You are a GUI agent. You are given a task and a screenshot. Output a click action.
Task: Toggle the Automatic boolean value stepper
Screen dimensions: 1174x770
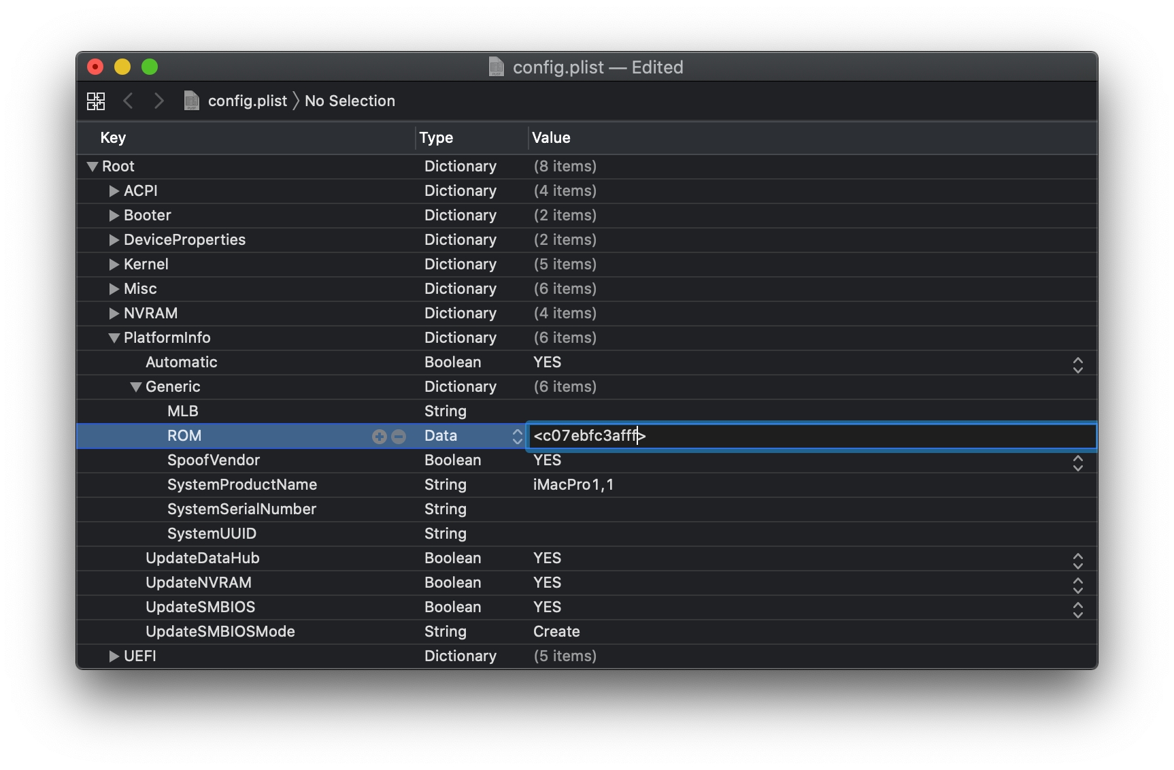1078,365
